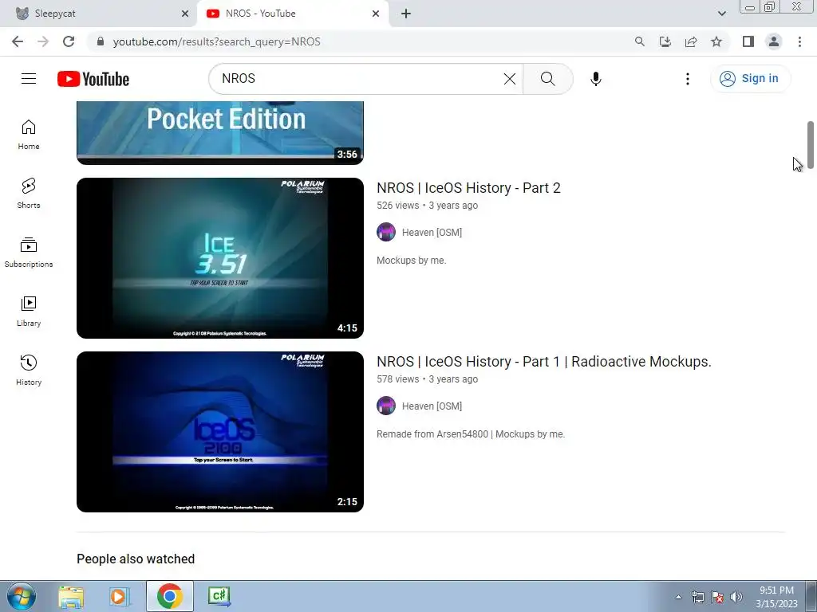Image resolution: width=817 pixels, height=612 pixels.
Task: Open the C# application on the taskbar
Action: click(x=219, y=596)
